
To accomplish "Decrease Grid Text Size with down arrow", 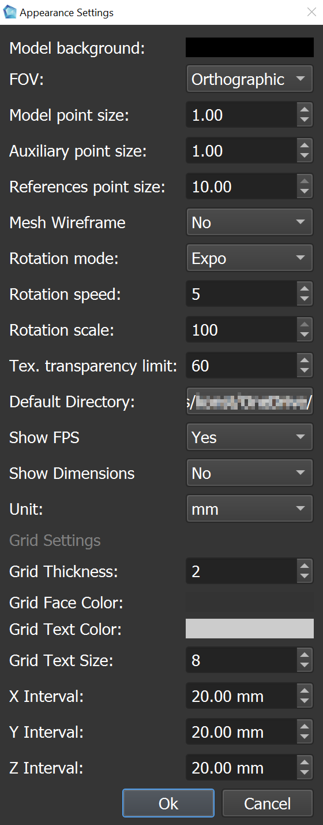I will [x=305, y=667].
